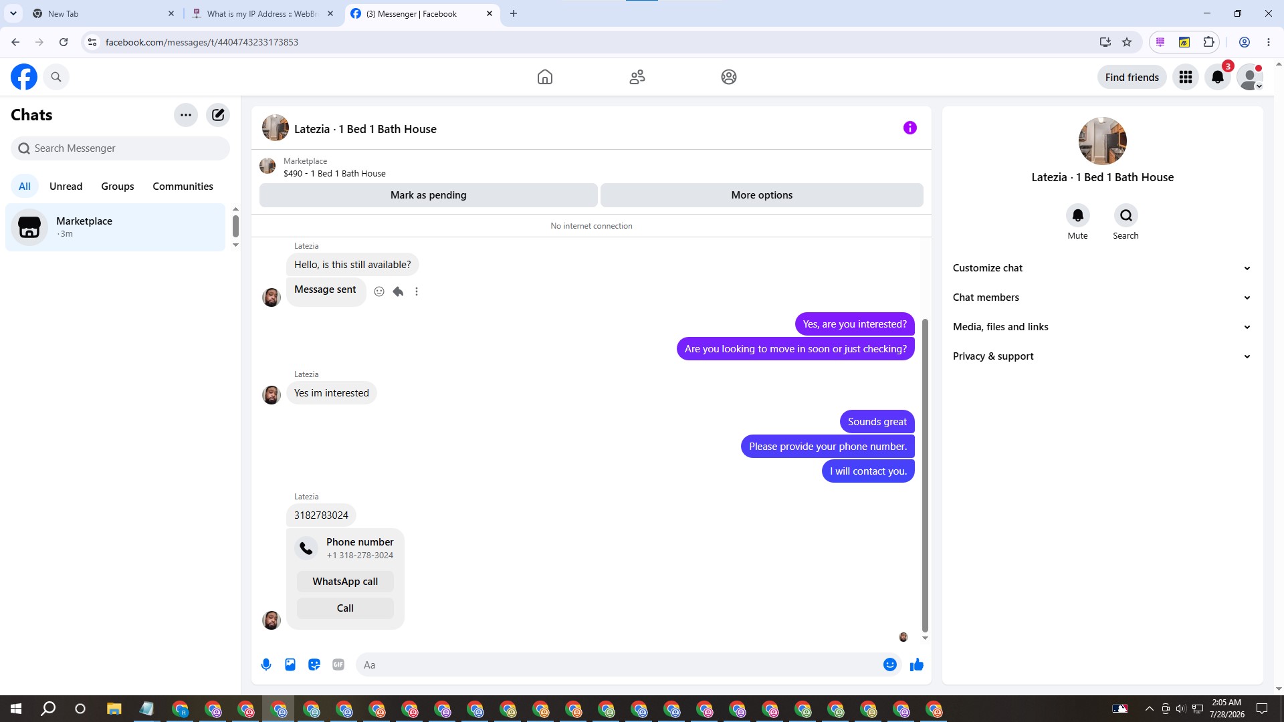Open File Explorer from the taskbar
Viewport: 1284px width, 722px height.
tap(114, 709)
